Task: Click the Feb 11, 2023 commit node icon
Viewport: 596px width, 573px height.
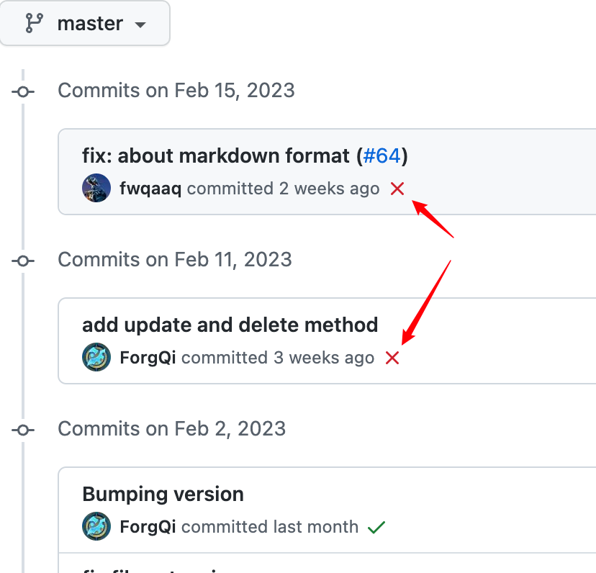Action: tap(23, 261)
